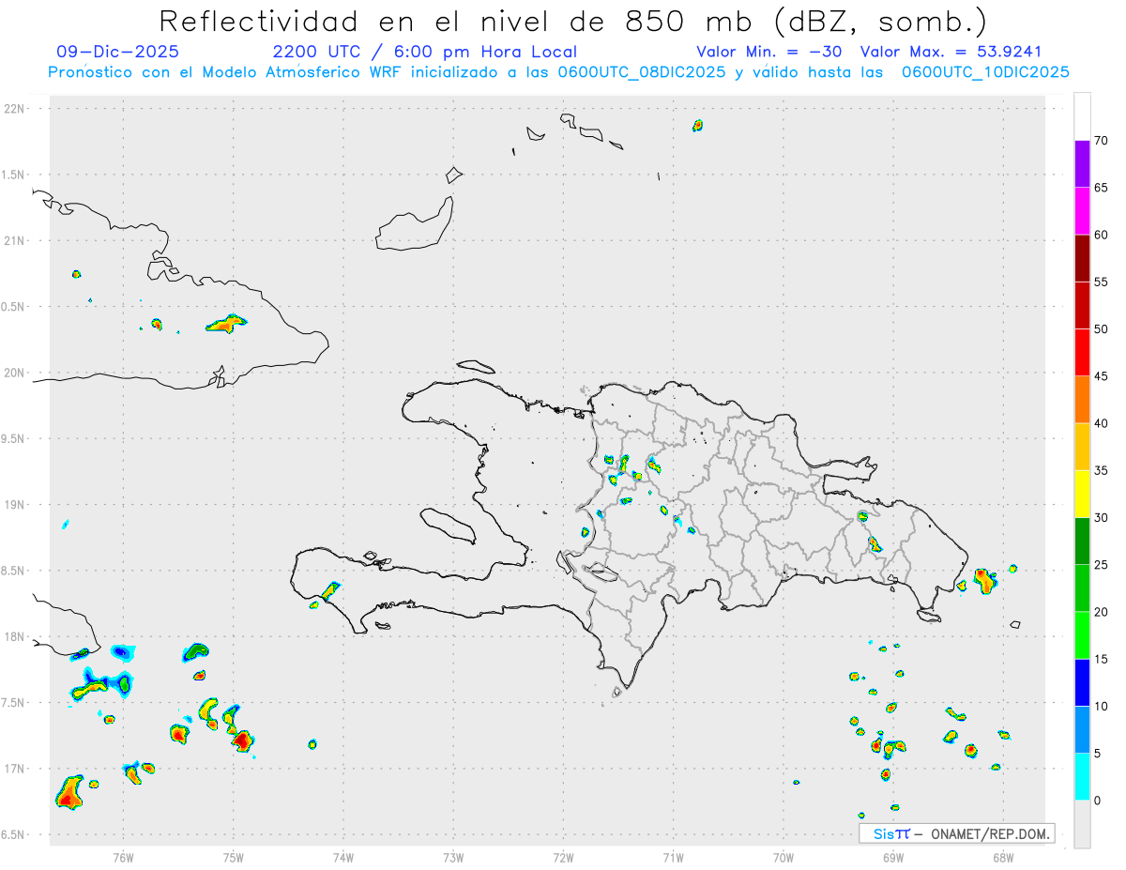Viewport: 1126px width, 870px height.
Task: Select the gold 35–40 dBZ colorbar segment
Action: pos(1082,447)
